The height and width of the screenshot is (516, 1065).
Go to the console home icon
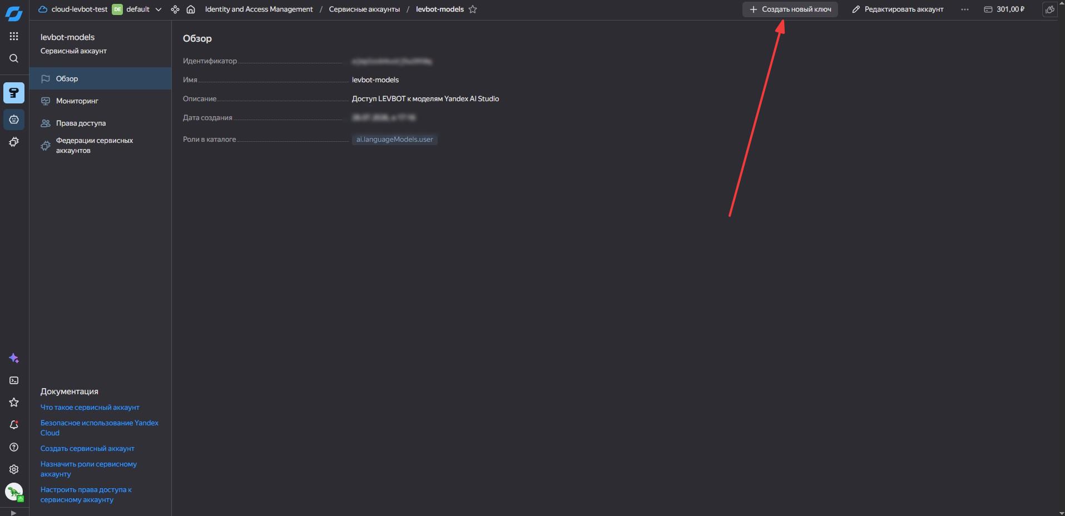tap(191, 9)
